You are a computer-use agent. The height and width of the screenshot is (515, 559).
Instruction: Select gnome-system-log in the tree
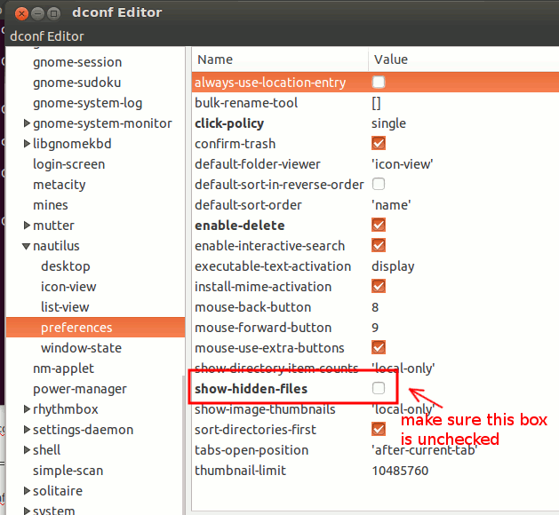(x=88, y=103)
